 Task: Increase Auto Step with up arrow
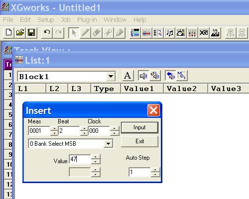(x=155, y=170)
